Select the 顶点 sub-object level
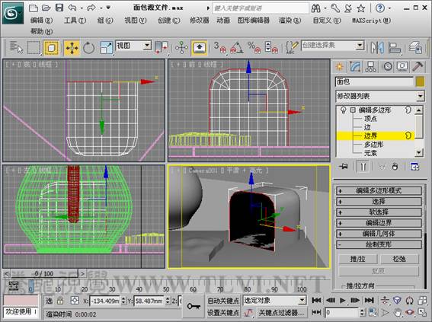This screenshot has height=322, width=432. point(370,119)
